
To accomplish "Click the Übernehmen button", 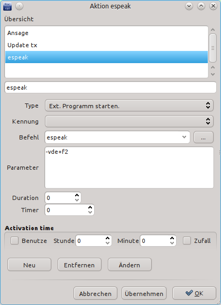I will click(144, 293).
